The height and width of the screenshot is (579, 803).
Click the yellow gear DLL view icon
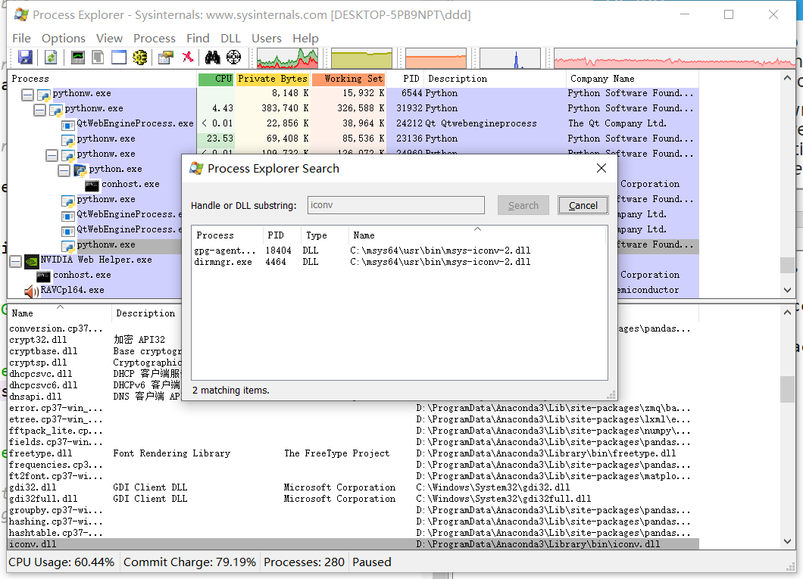click(x=139, y=57)
